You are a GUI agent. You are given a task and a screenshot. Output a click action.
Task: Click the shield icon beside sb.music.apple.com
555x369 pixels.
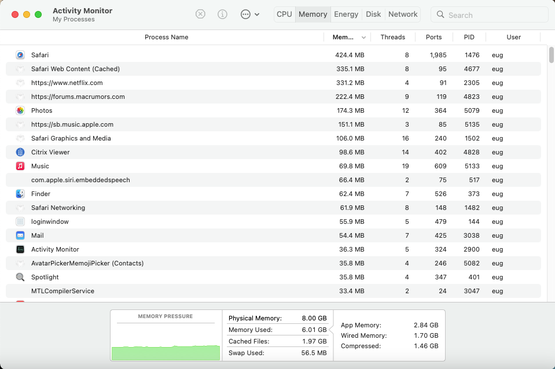20,124
